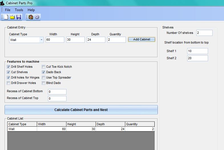Click the Add Cabinet button
Screen dimensions: 224x150
142,40
